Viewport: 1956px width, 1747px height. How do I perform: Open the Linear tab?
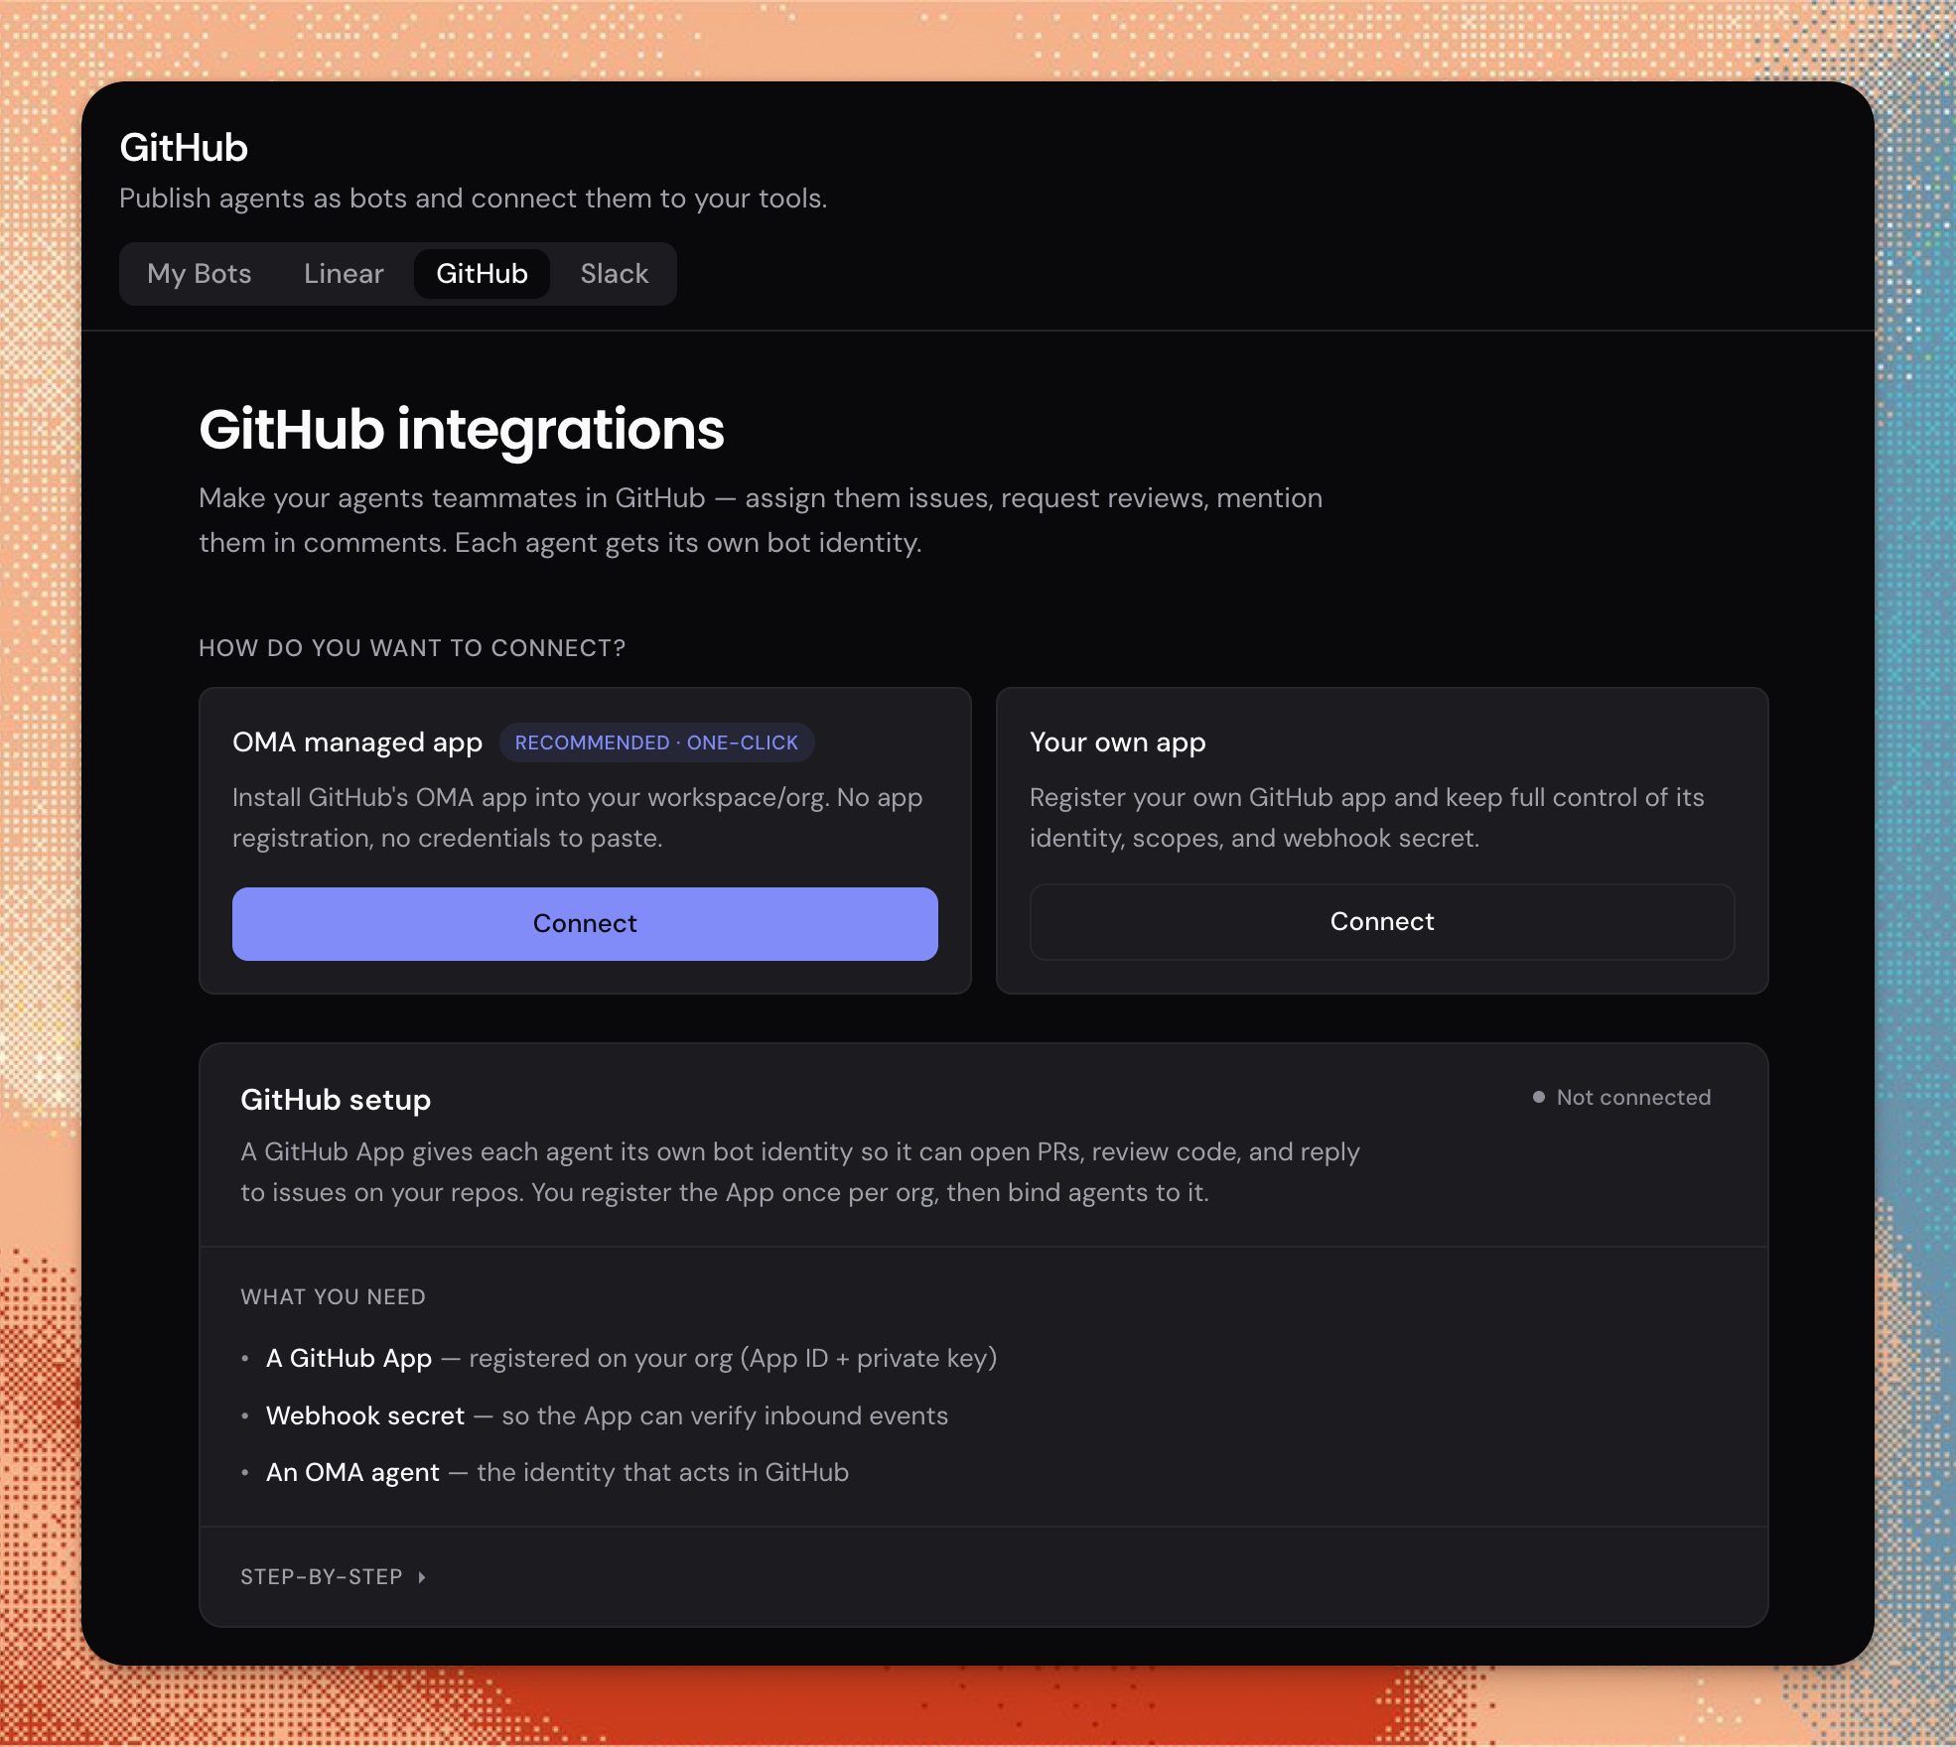tap(344, 274)
